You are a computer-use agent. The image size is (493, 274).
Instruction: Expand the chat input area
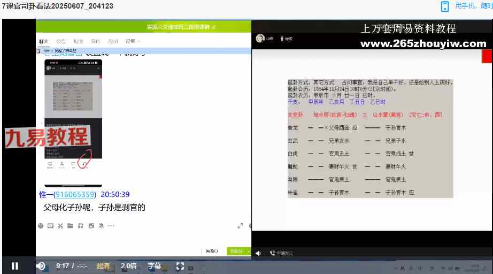tap(240, 226)
